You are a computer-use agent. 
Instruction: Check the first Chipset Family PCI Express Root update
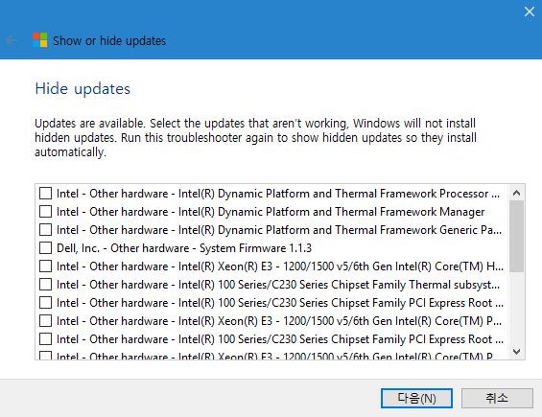tap(46, 303)
